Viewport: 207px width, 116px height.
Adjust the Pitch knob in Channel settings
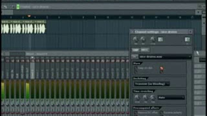click(153, 39)
